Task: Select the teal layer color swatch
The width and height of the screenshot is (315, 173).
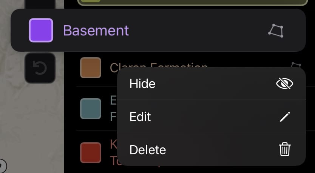Action: (91, 108)
